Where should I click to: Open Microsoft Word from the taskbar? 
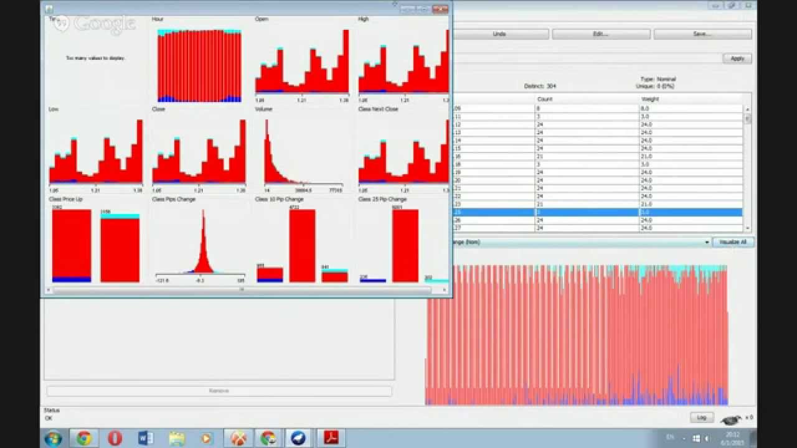pyautogui.click(x=146, y=438)
